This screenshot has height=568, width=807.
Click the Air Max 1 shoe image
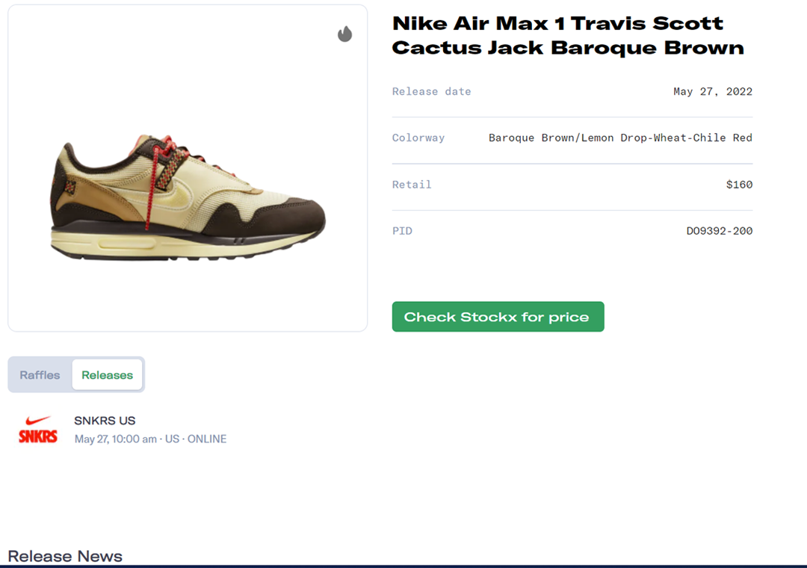click(x=188, y=197)
